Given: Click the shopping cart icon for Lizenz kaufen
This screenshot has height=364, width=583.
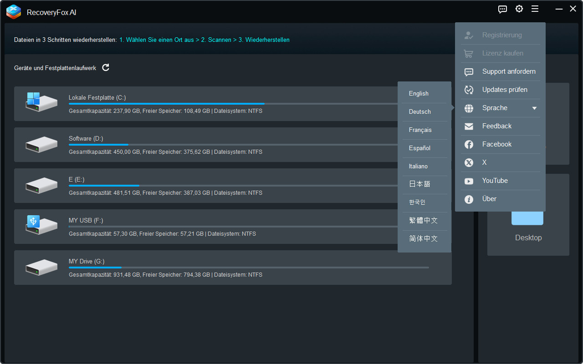Looking at the screenshot, I should point(469,53).
